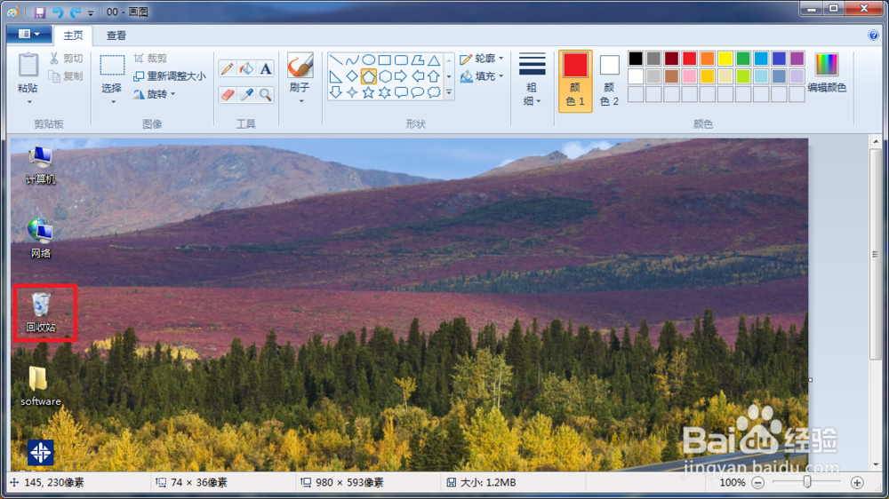
Task: Activate Color 1 (颜色 1) selector
Action: [575, 81]
